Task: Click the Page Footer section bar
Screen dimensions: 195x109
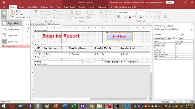Action: [x=92, y=57]
